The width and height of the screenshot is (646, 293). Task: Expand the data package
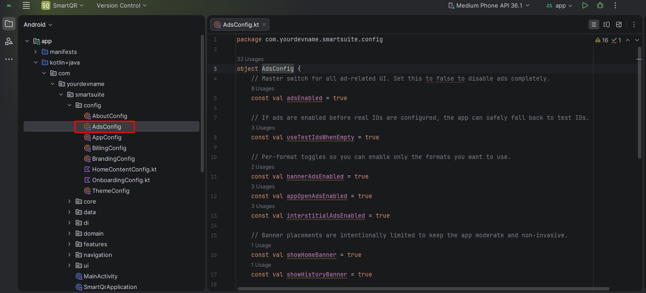pos(69,212)
